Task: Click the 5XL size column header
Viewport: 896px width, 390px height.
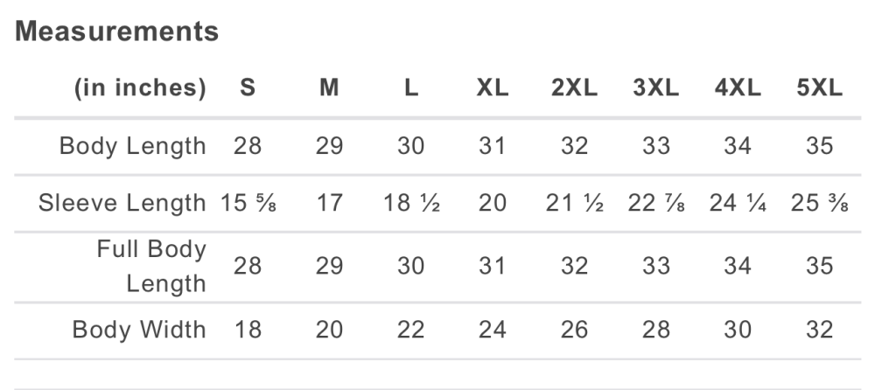Action: pos(820,88)
